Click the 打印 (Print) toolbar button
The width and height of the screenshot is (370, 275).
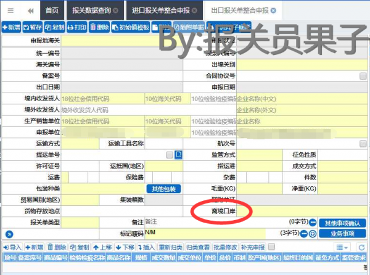pyautogui.click(x=76, y=28)
